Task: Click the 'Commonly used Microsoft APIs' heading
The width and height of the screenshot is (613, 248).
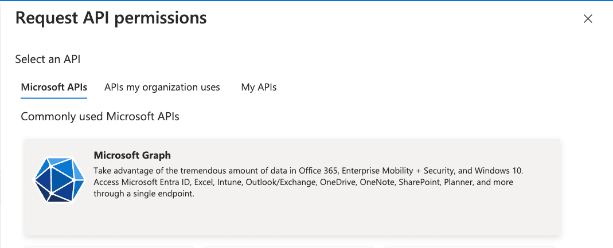Action: click(x=100, y=117)
